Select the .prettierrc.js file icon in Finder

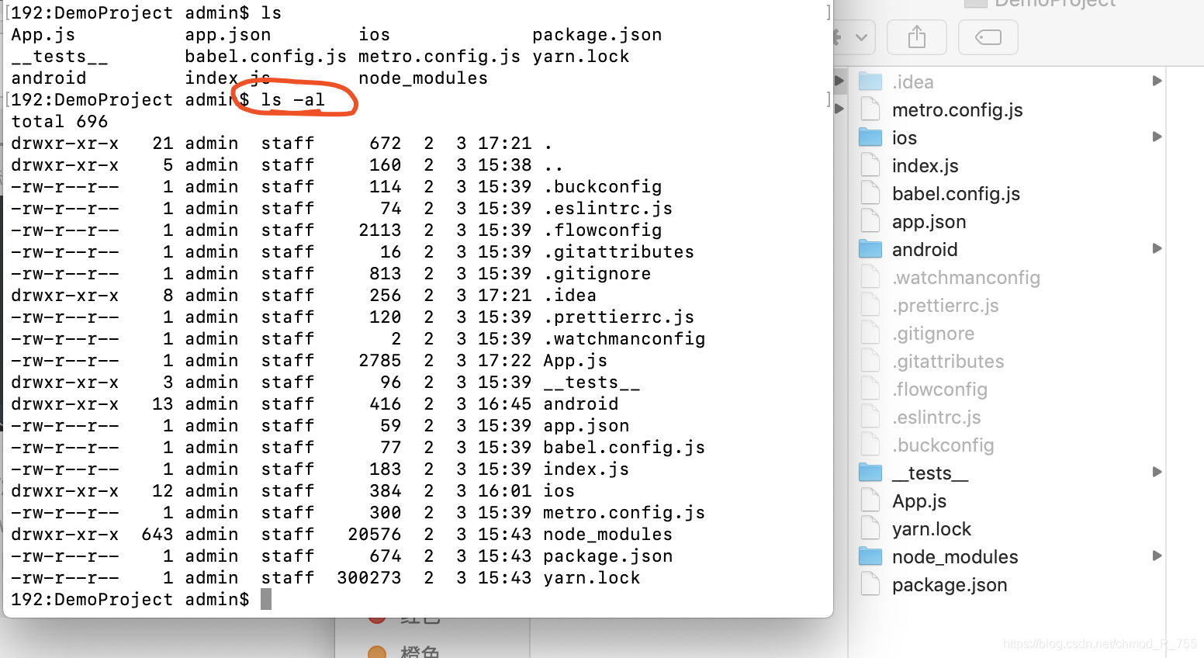[x=870, y=305]
